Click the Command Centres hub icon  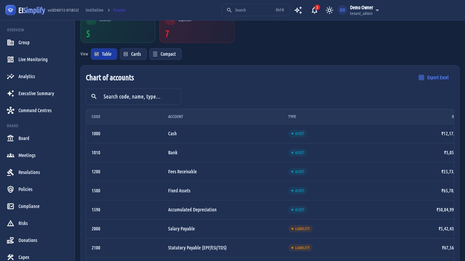pos(11,110)
